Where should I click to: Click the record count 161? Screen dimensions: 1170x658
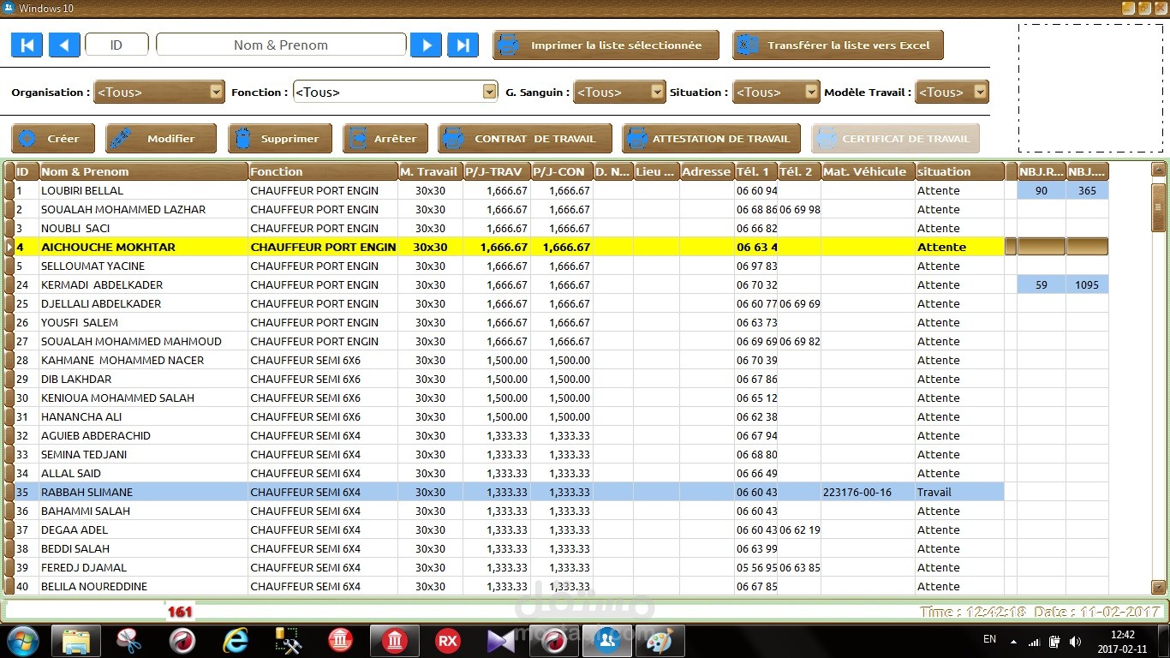(x=180, y=612)
